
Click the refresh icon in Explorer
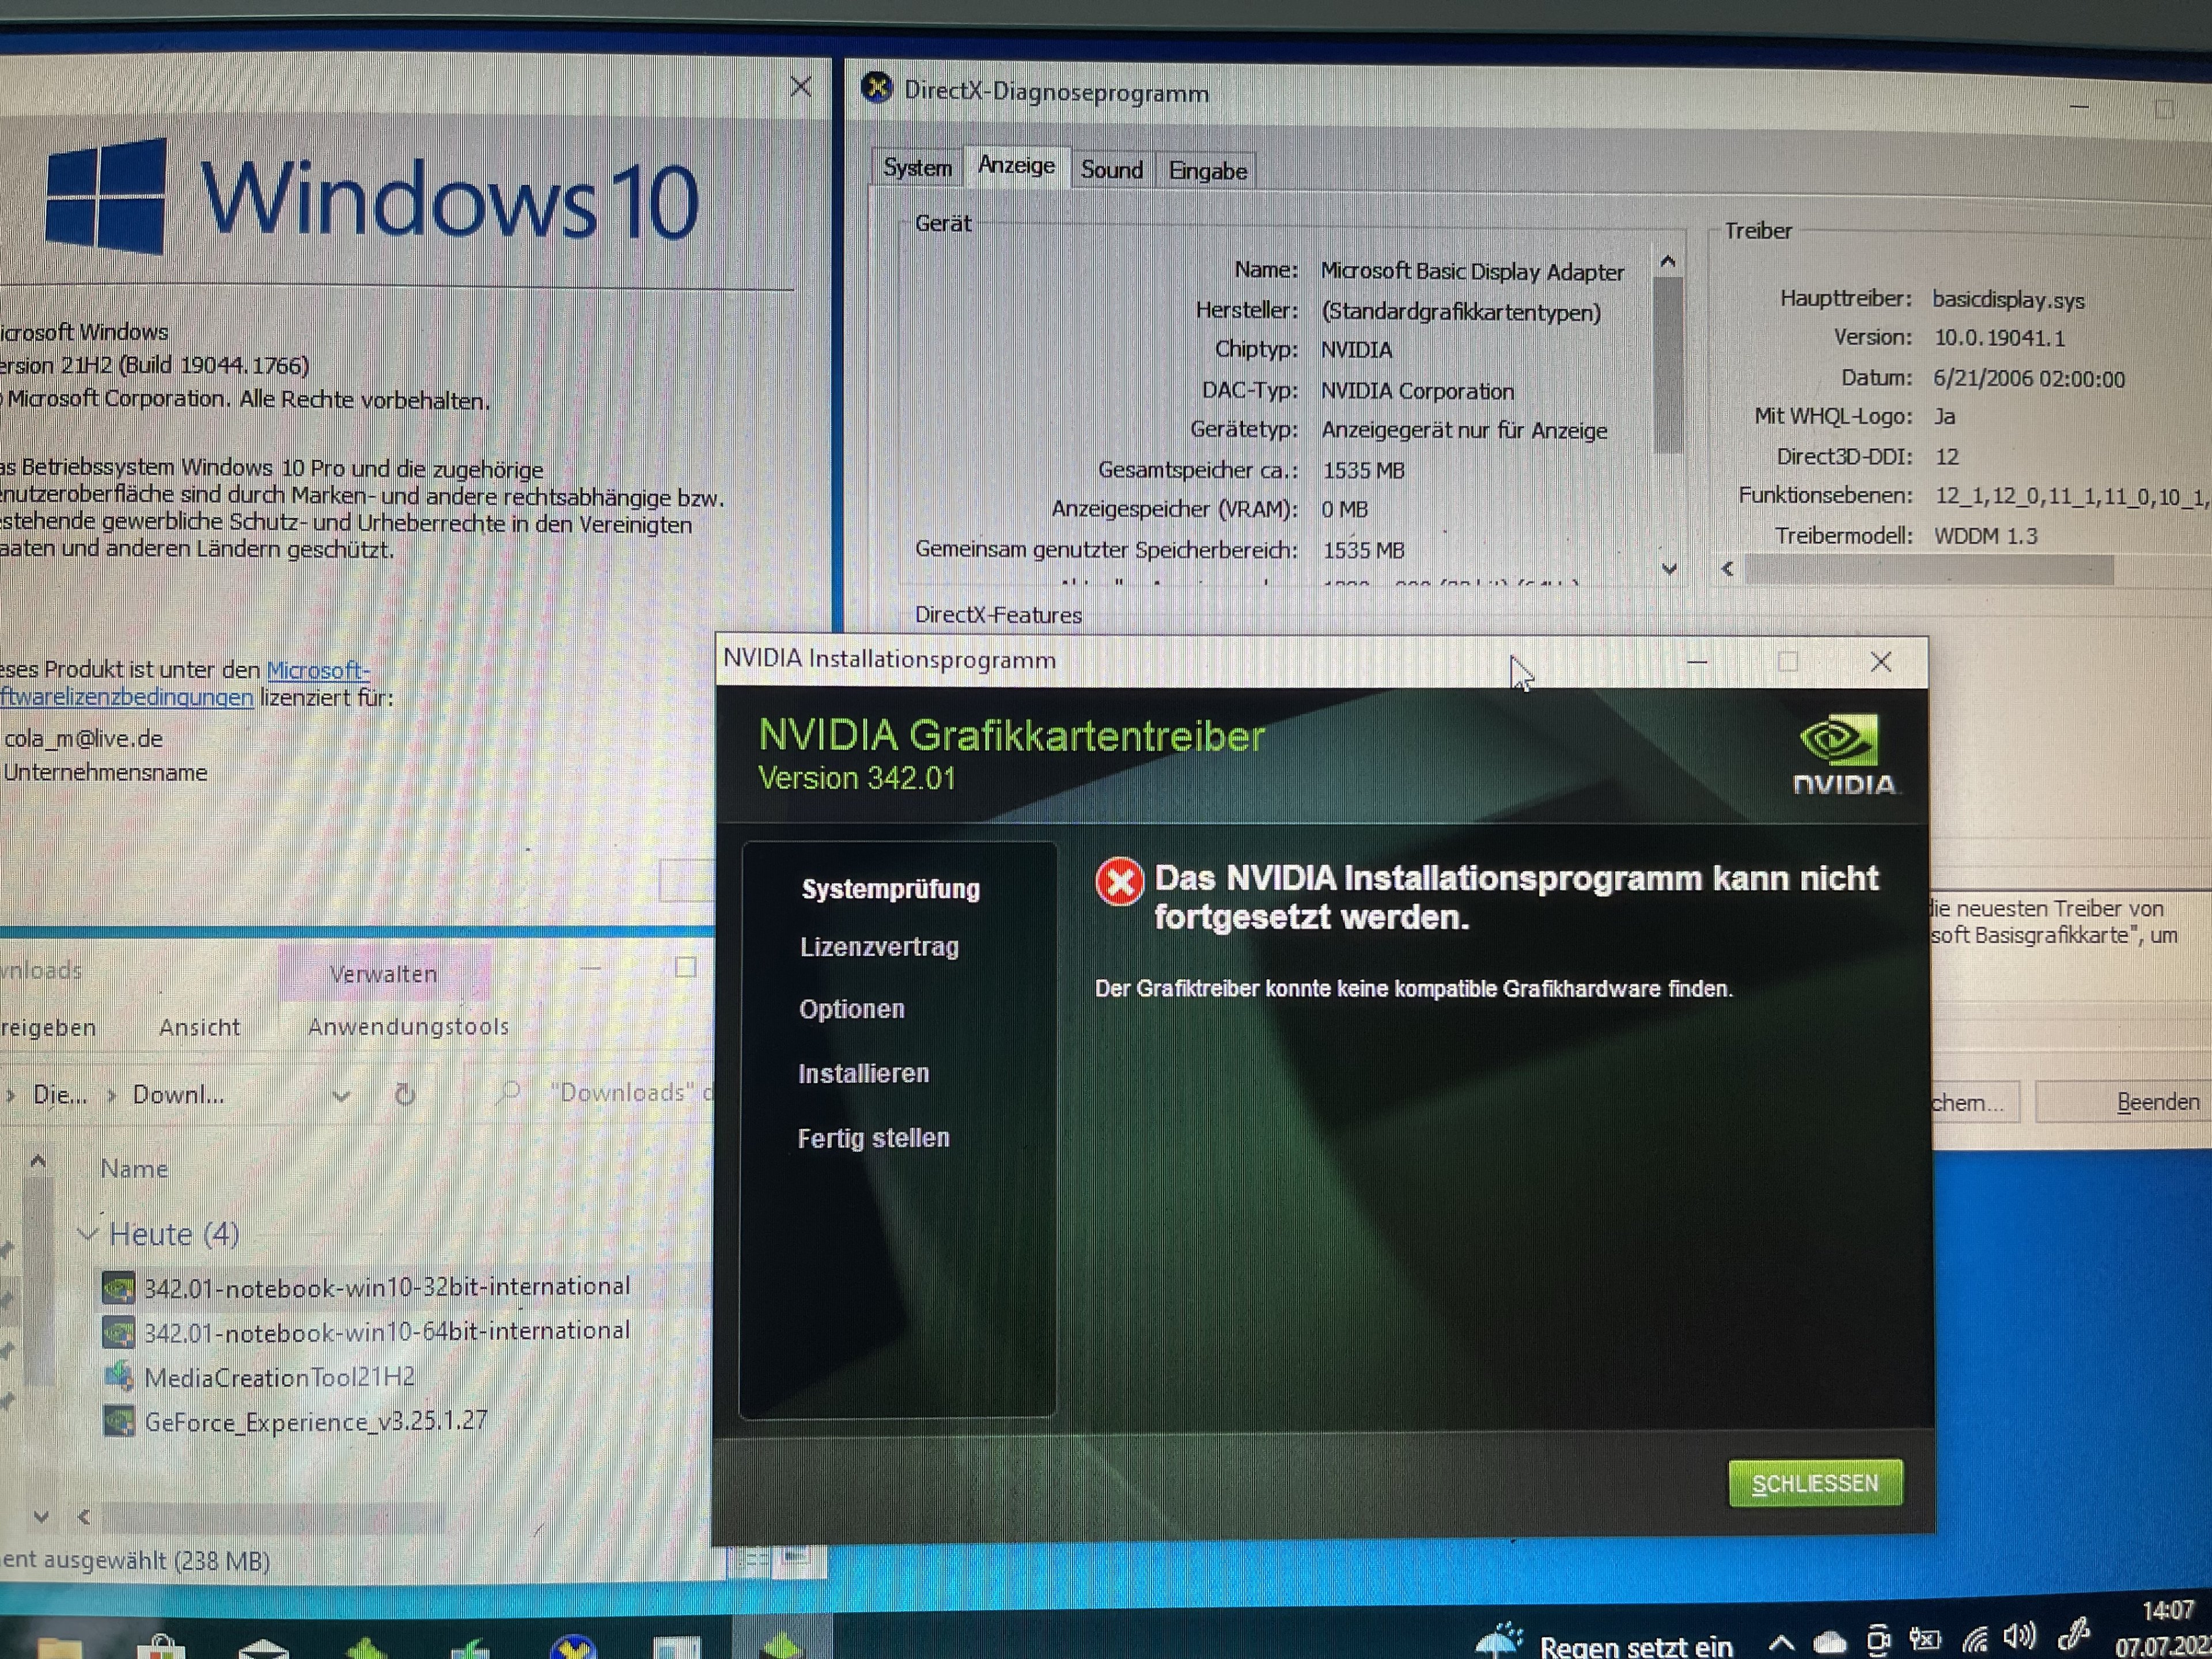click(x=405, y=1095)
